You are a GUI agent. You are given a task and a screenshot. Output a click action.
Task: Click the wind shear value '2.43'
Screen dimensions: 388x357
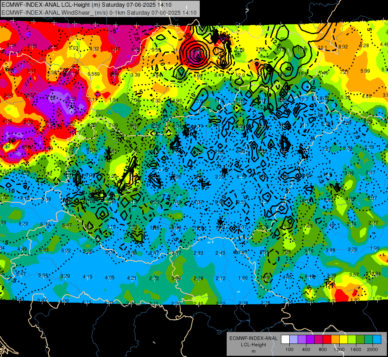point(220,253)
